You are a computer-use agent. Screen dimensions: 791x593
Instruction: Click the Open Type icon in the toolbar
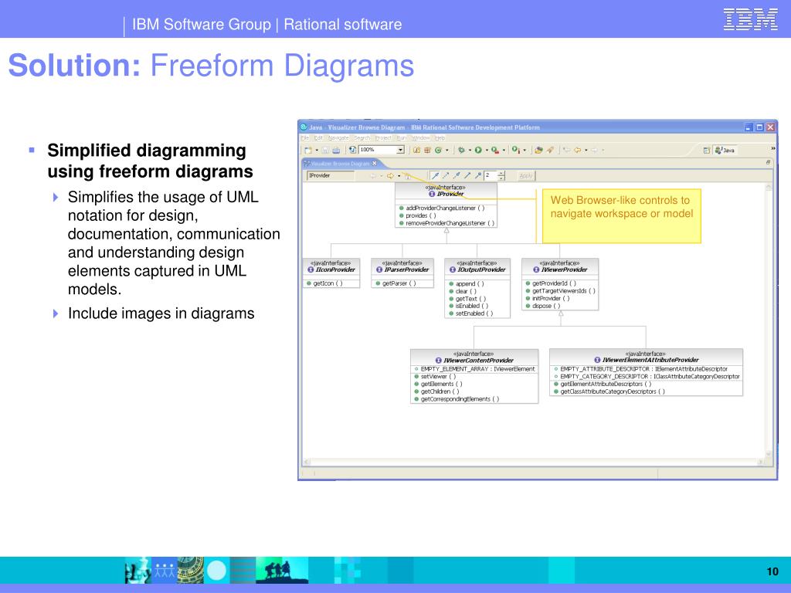click(x=538, y=150)
